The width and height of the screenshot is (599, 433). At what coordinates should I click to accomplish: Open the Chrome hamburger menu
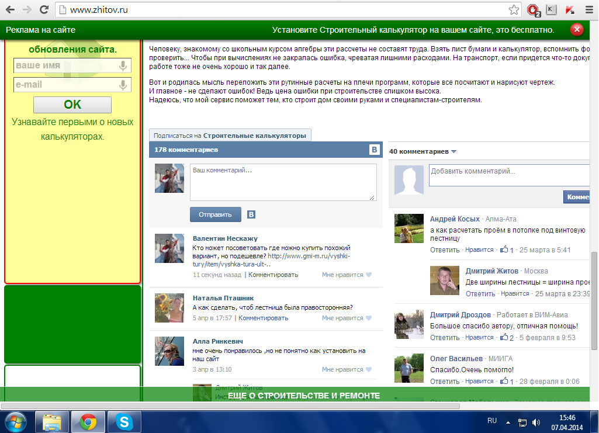[x=589, y=10]
